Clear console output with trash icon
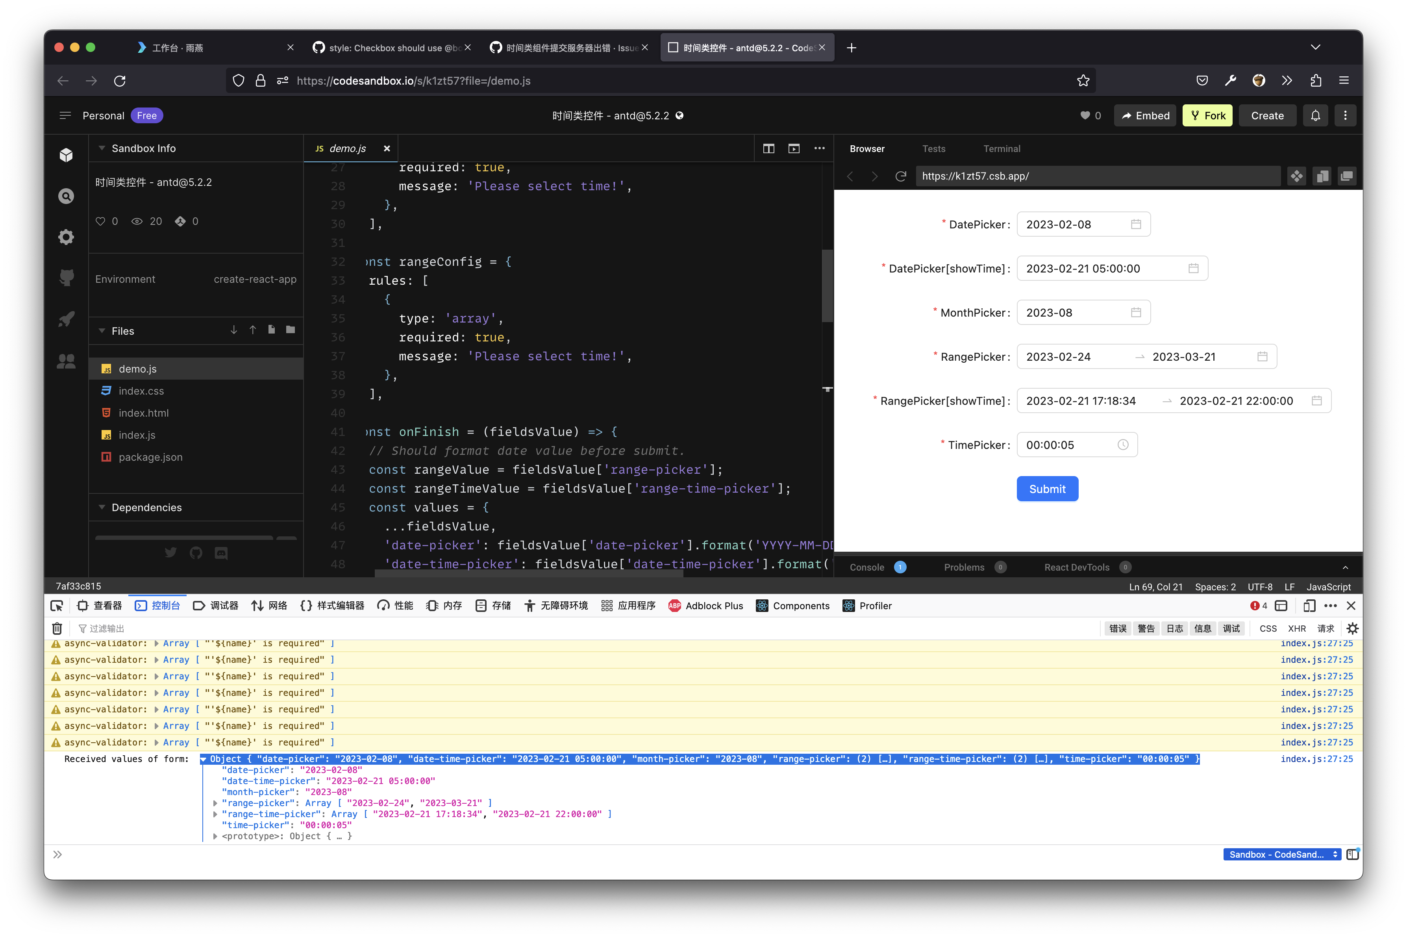The image size is (1407, 938). pyautogui.click(x=57, y=628)
